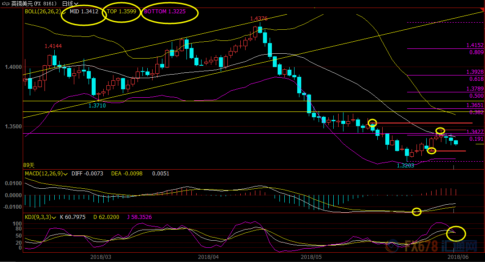Select the 0.382 Fibonacci level label
Image resolution: width=485 pixels, height=262 pixels.
click(476, 112)
